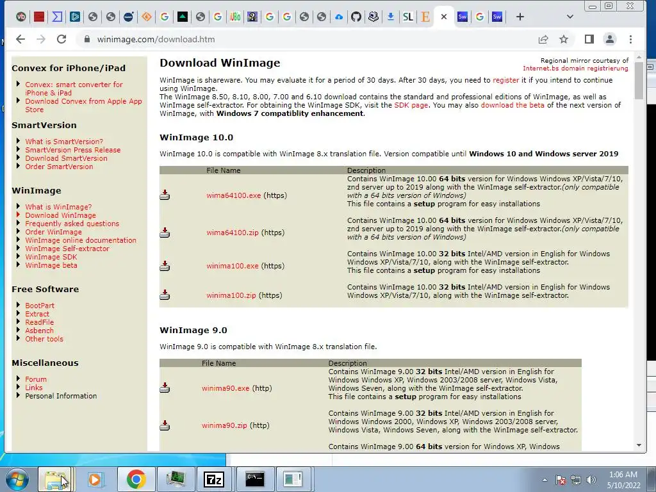Share this page via the share icon
This screenshot has height=492, width=656.
(x=543, y=39)
